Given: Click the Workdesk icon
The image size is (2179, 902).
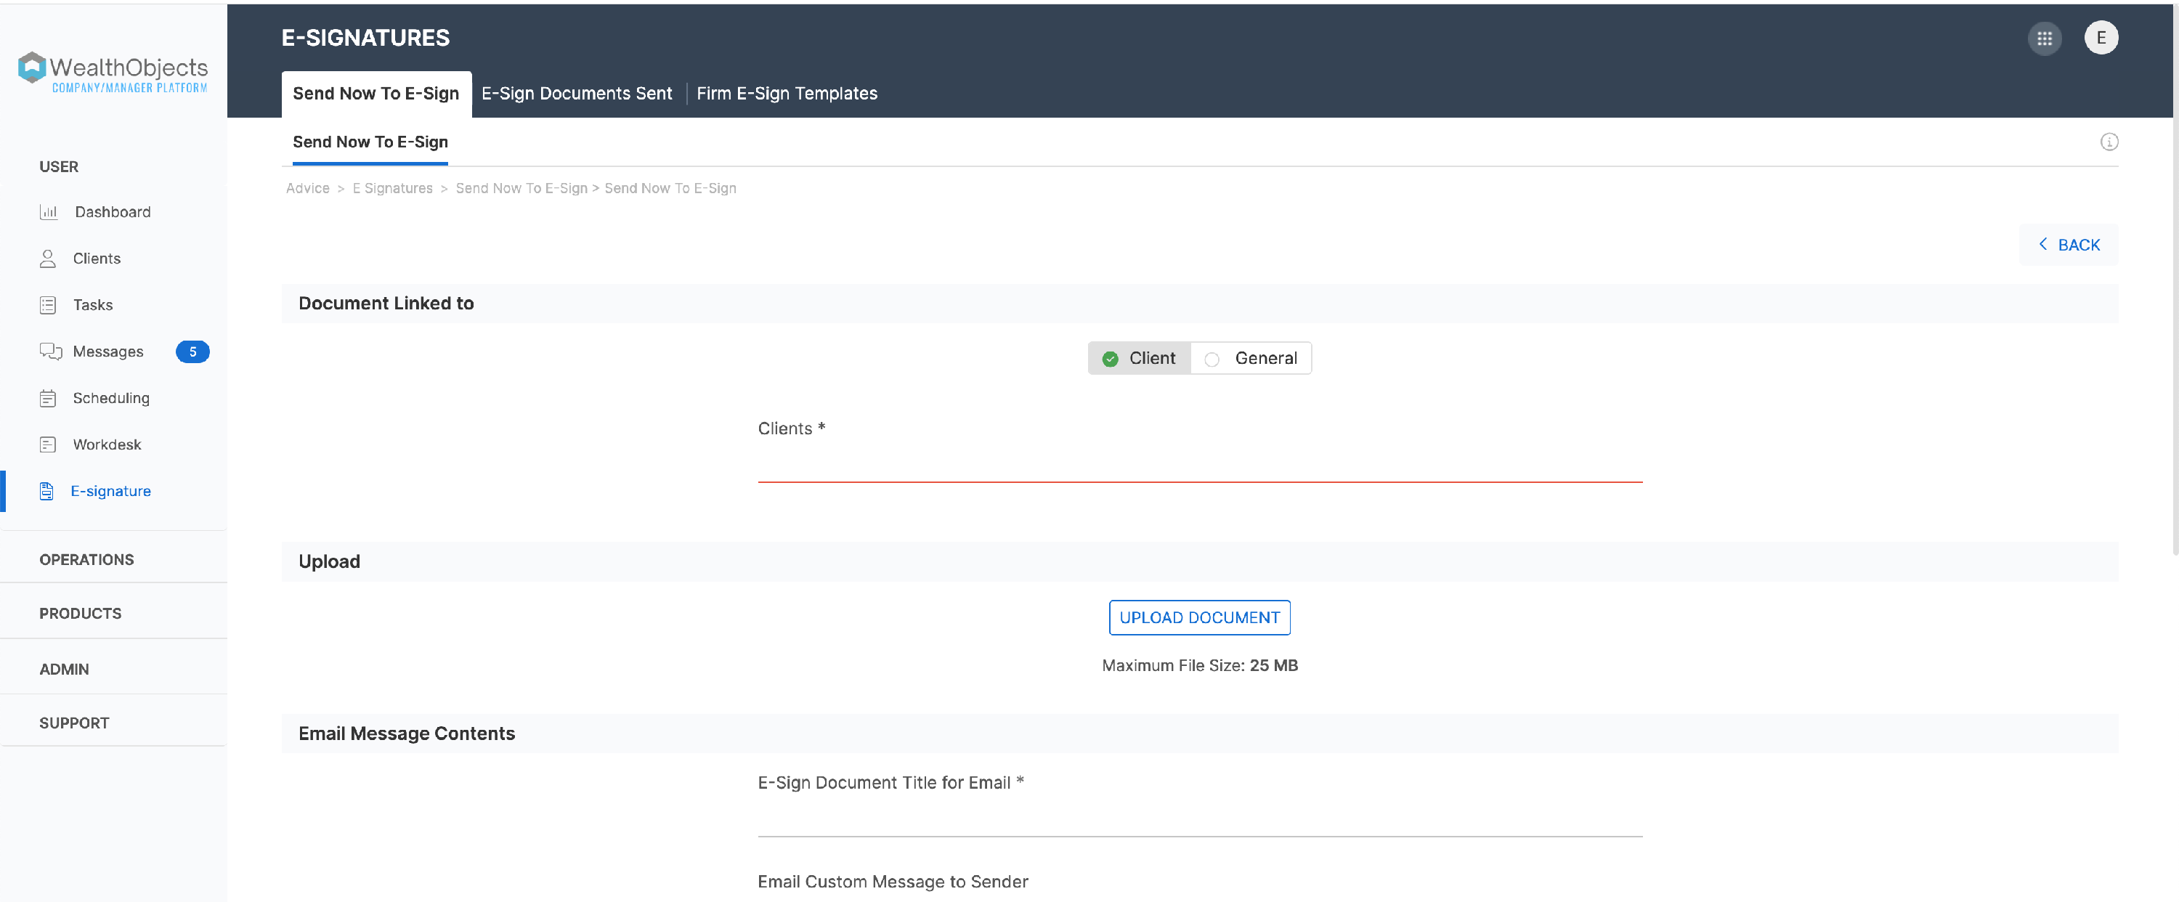Looking at the screenshot, I should (48, 445).
